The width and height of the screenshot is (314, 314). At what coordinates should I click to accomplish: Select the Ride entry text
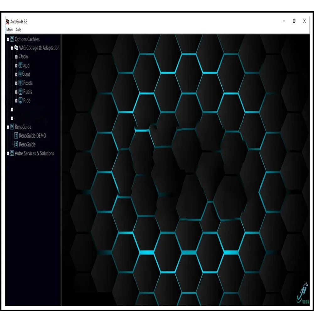[27, 100]
